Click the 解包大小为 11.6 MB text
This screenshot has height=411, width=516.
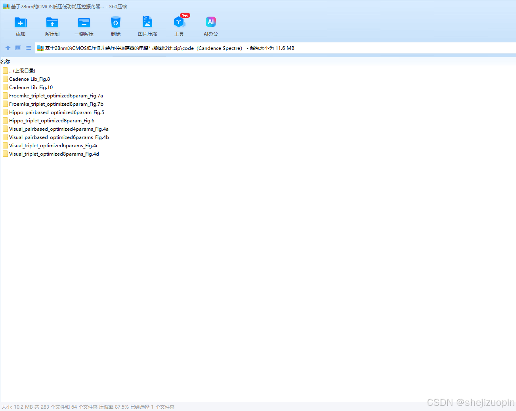click(x=272, y=48)
